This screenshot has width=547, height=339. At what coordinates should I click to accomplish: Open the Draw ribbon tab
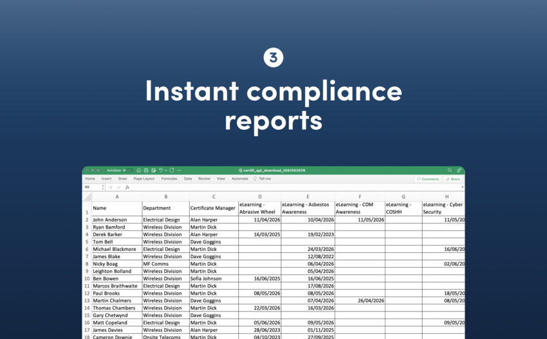tap(122, 179)
